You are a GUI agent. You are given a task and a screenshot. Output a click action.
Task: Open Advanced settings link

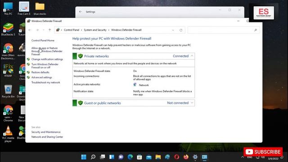pos(41,77)
